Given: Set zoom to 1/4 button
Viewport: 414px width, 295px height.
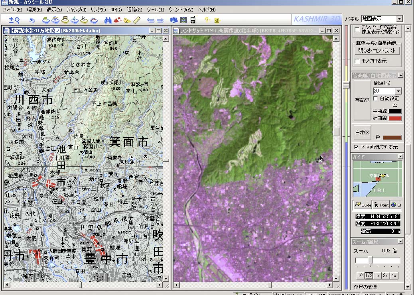Looking at the screenshot, I should click(x=360, y=275).
